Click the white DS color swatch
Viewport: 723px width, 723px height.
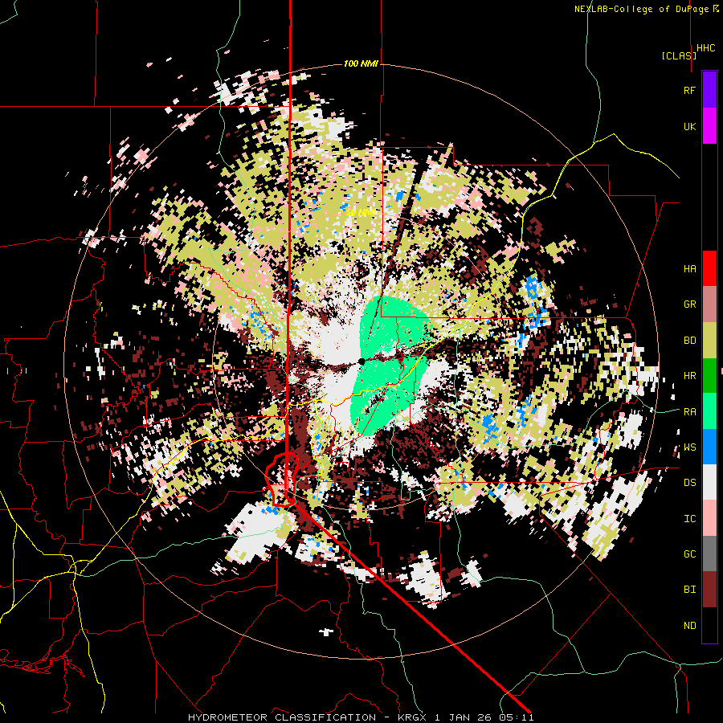point(709,482)
